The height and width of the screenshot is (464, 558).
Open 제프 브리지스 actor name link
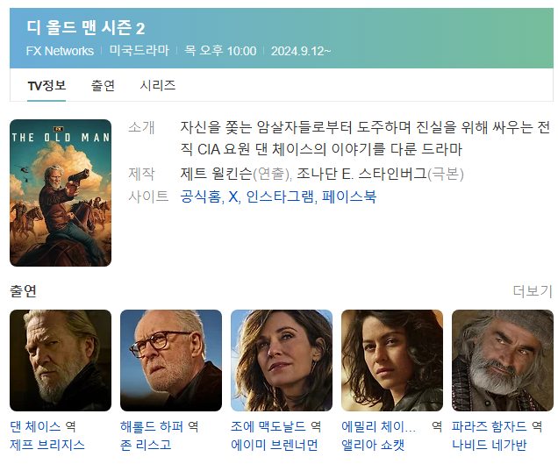(47, 445)
